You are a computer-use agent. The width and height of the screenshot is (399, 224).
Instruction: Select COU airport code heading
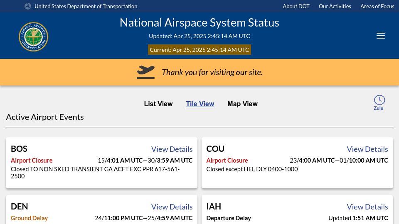(x=215, y=149)
